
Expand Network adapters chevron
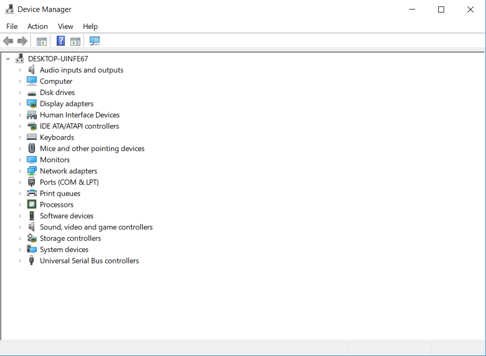pos(20,171)
